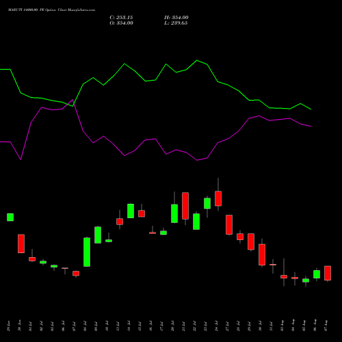This screenshot has height=342, width=342.
Task: Click the 08 Jul date label
Action: coord(85,326)
